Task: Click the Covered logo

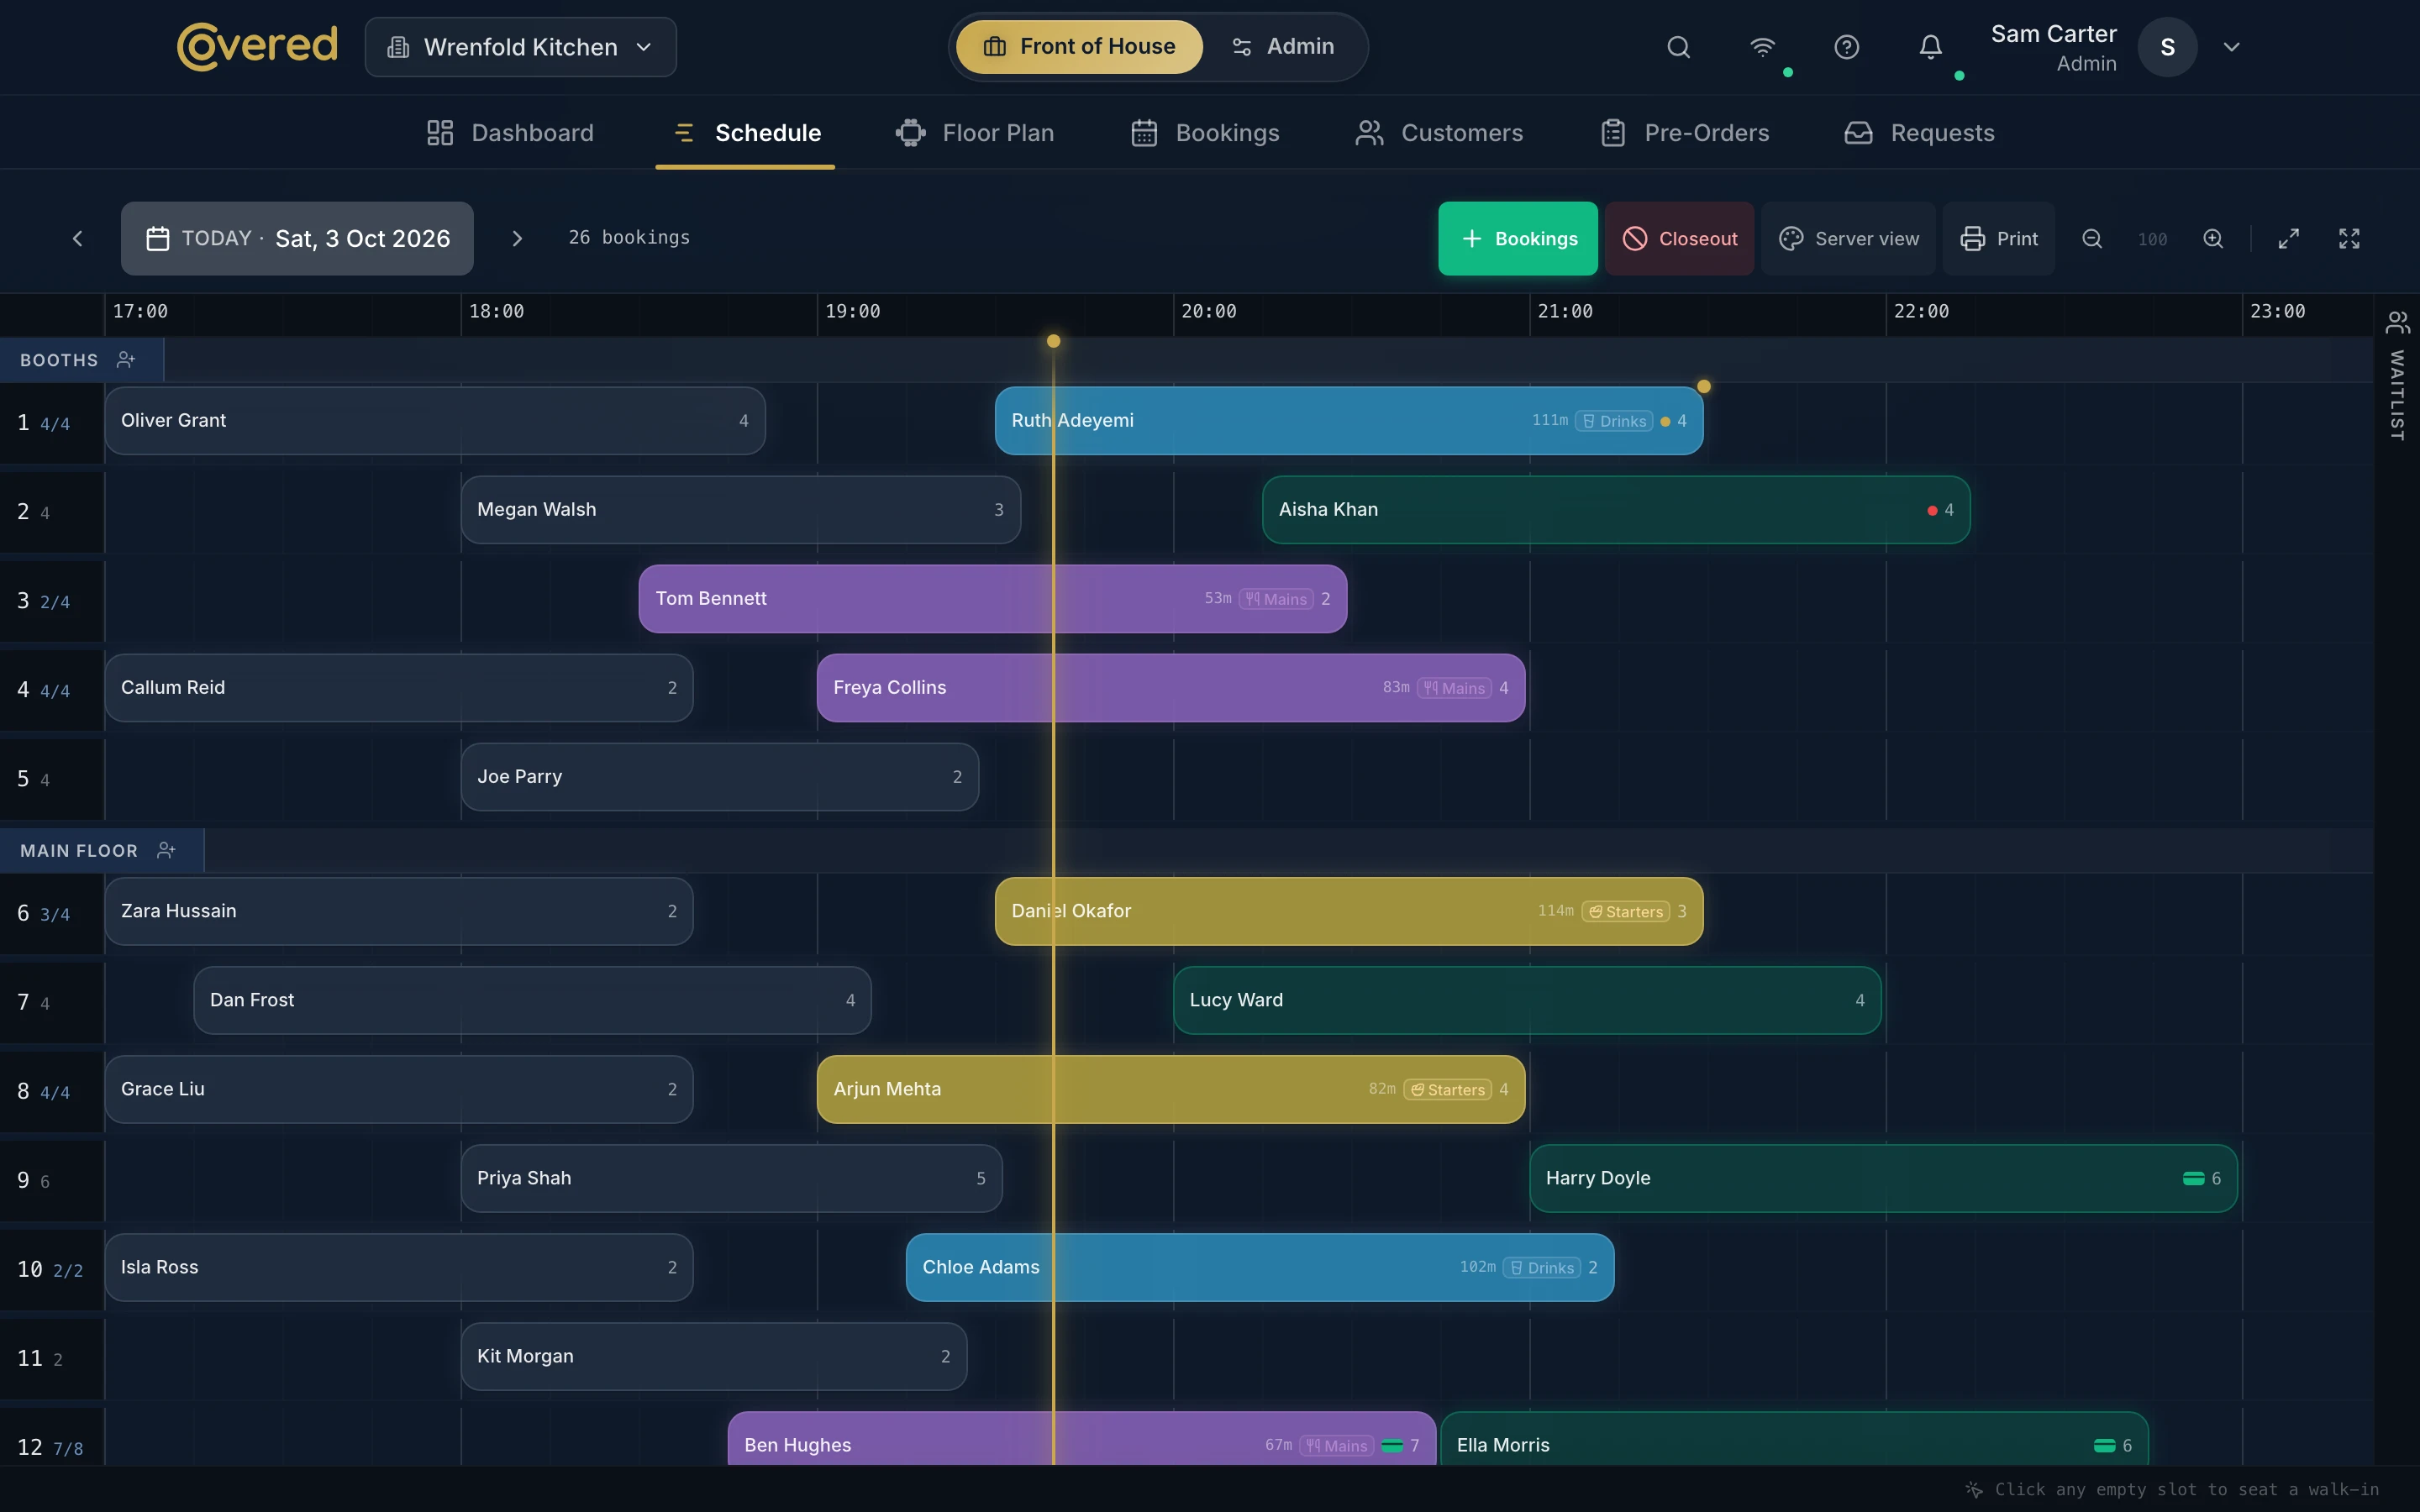Action: click(257, 46)
